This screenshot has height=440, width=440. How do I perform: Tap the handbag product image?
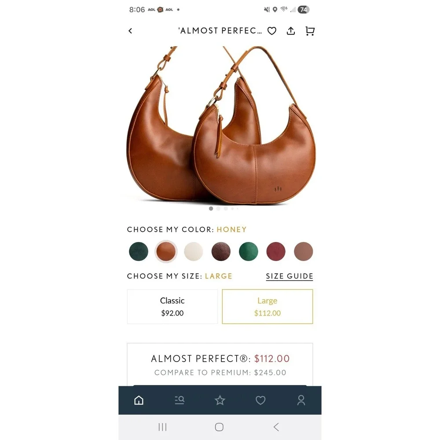(220, 125)
